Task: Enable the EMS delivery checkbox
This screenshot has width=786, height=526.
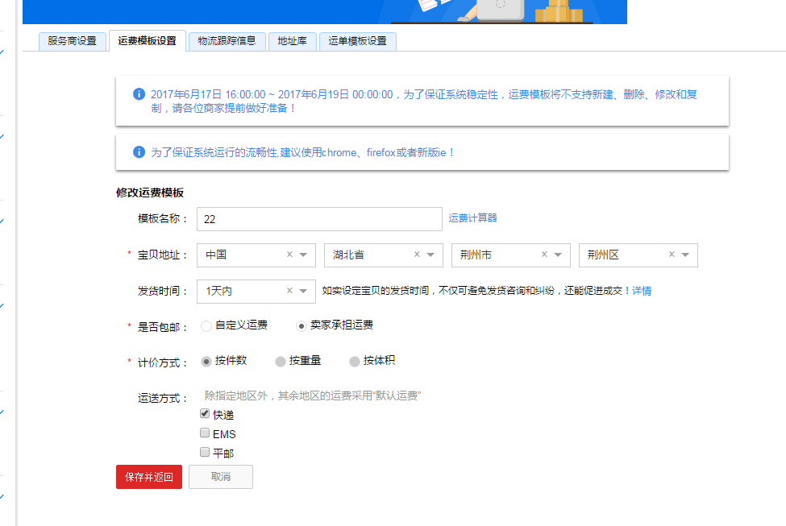Action: pyautogui.click(x=205, y=433)
